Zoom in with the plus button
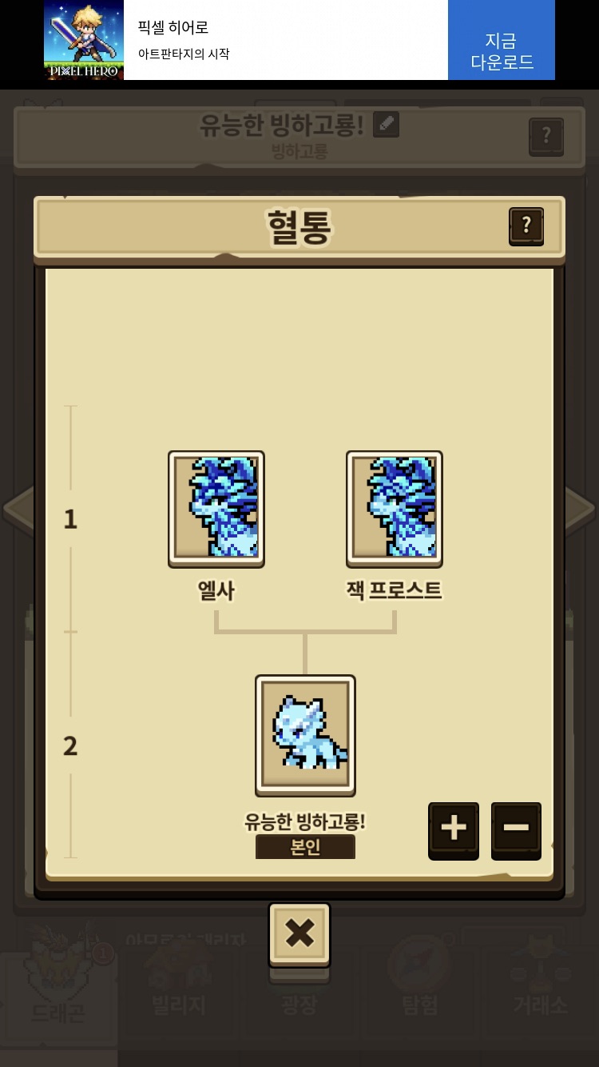The height and width of the screenshot is (1067, 599). coord(454,830)
